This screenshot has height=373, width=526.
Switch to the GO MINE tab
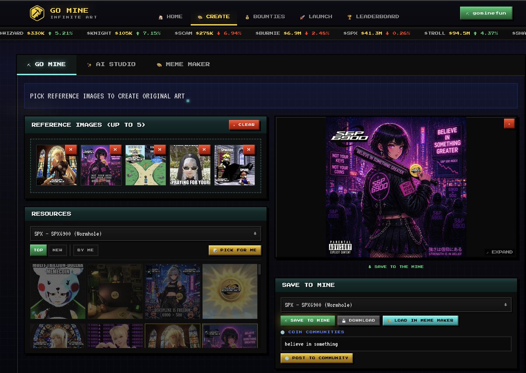(46, 64)
